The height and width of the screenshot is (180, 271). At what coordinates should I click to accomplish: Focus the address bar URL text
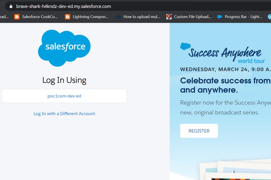(x=64, y=6)
